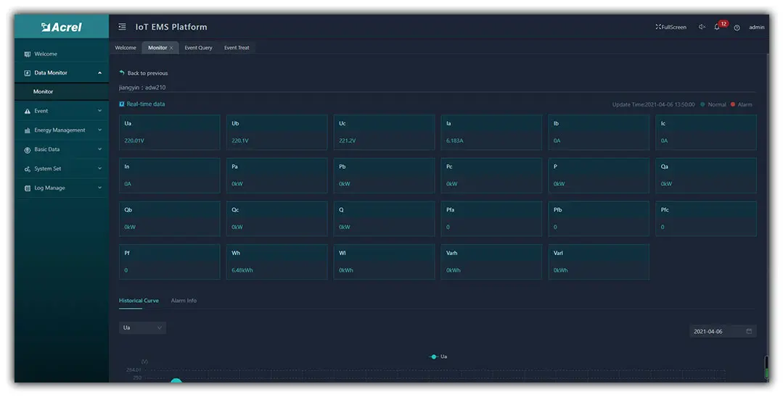Close the Monitor tab
The width and height of the screenshot is (783, 397).
[x=171, y=48]
